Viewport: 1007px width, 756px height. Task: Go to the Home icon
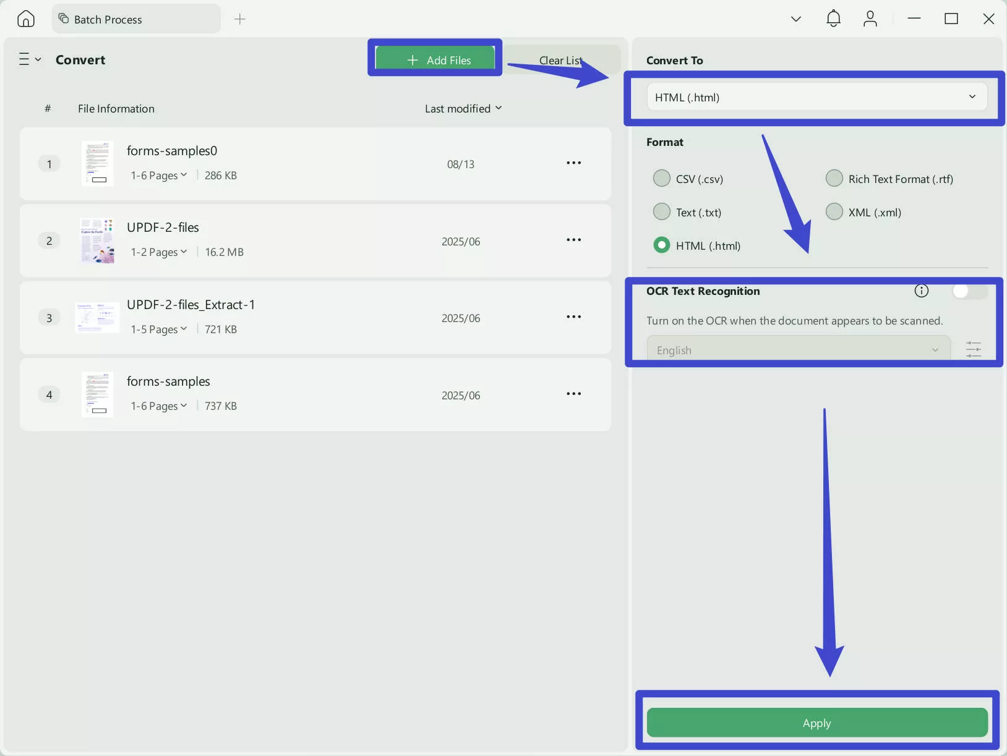(x=26, y=19)
